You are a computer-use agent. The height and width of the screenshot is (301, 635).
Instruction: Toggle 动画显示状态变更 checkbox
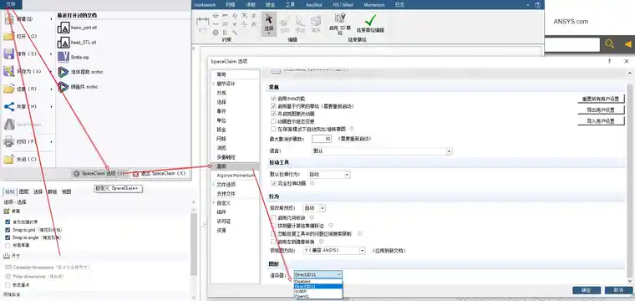[273, 121]
